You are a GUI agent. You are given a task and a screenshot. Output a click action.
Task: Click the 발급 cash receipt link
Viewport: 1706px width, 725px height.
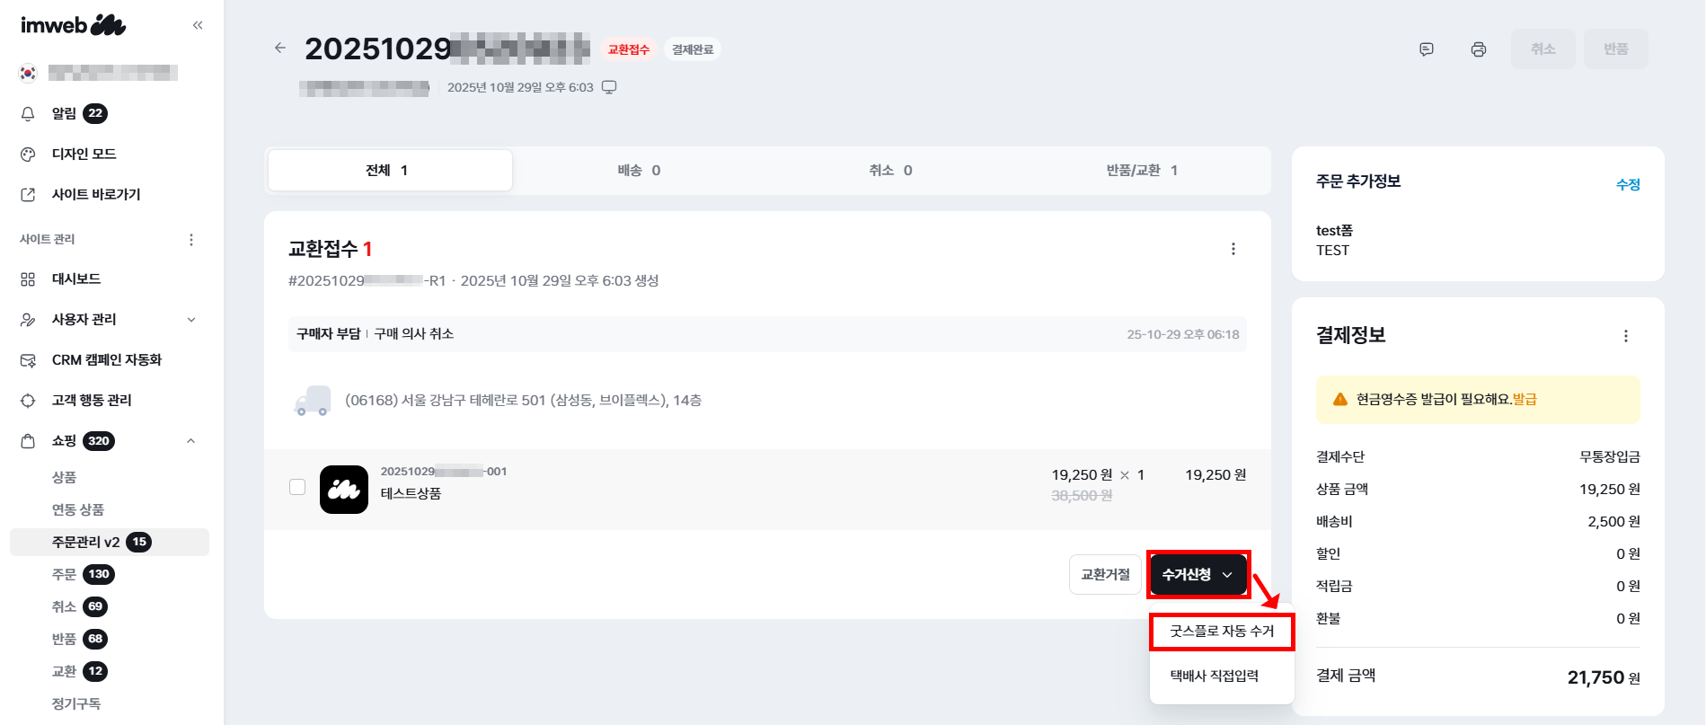(x=1525, y=399)
